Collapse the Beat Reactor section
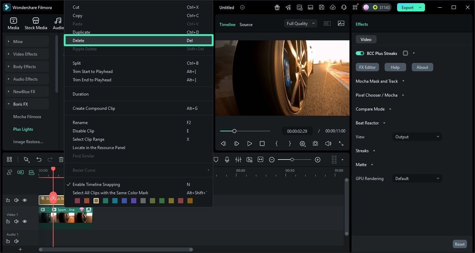Image resolution: width=475 pixels, height=253 pixels. pos(384,123)
